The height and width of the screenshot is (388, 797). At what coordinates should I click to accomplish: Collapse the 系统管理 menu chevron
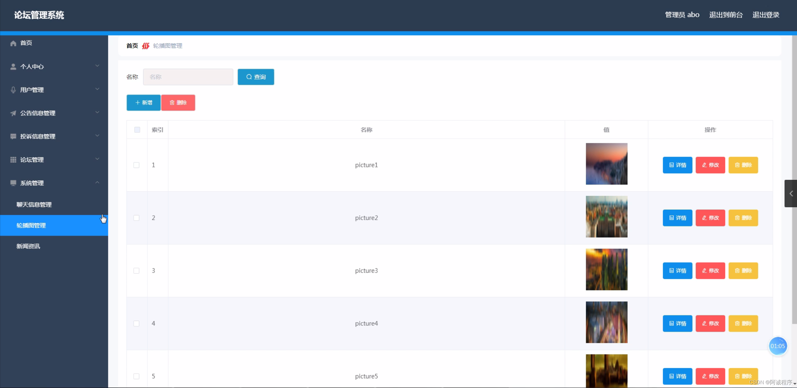point(97,182)
